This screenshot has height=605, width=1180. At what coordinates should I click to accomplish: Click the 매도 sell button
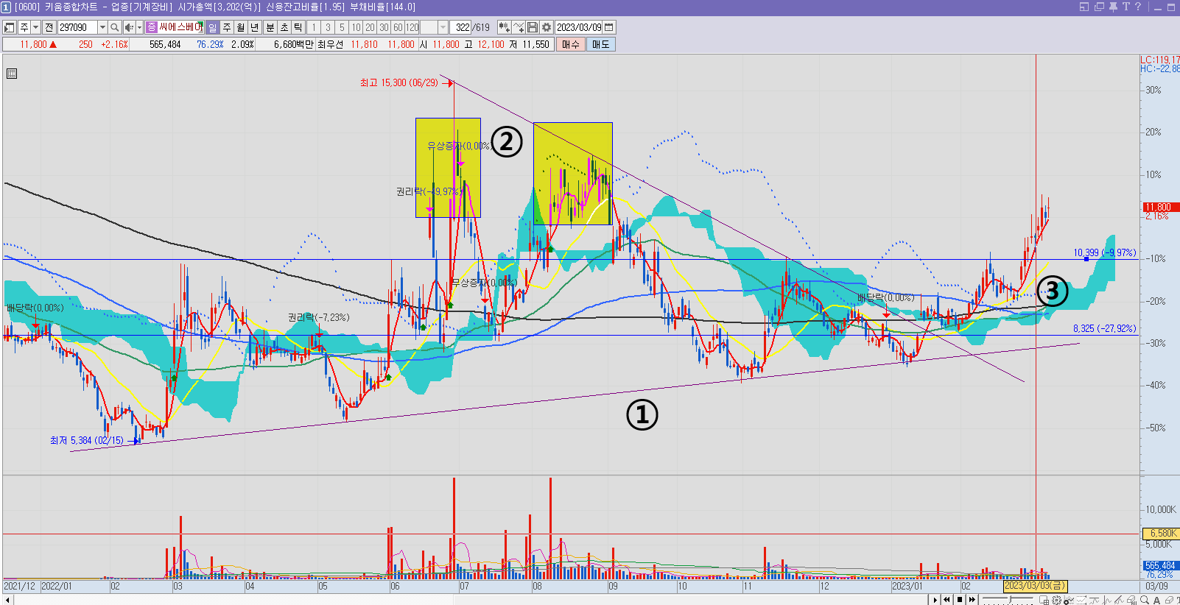pos(601,44)
